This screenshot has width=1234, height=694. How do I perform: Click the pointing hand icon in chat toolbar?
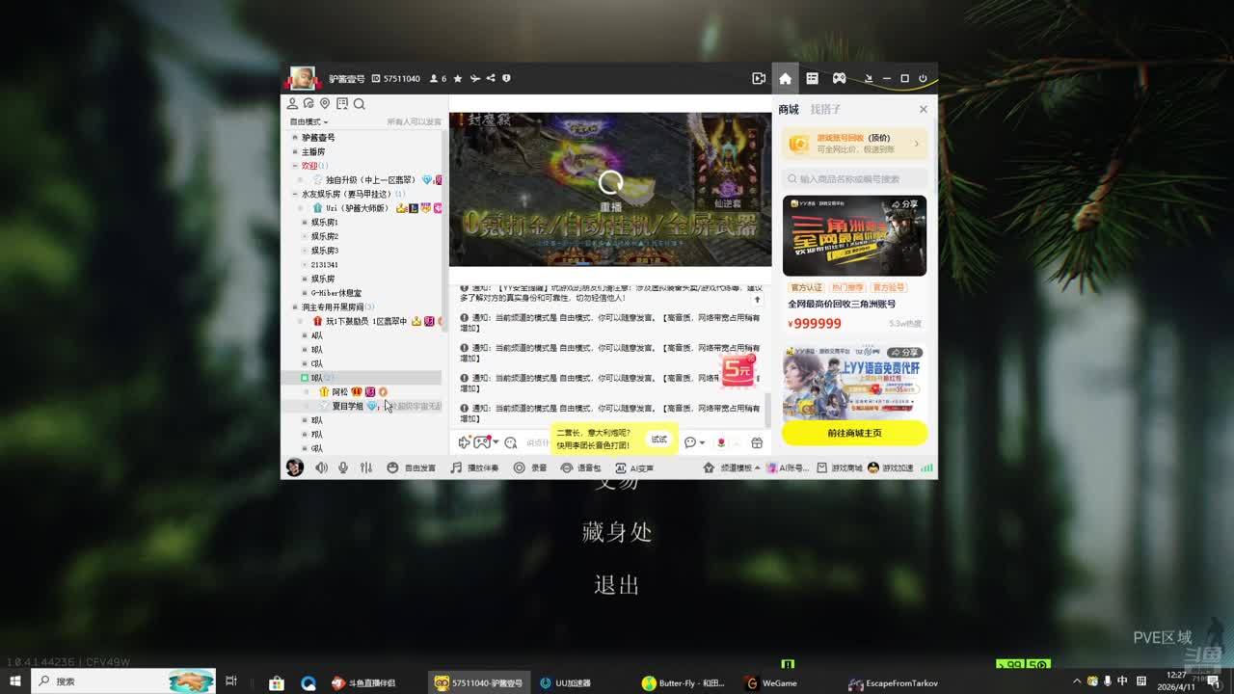(x=464, y=442)
